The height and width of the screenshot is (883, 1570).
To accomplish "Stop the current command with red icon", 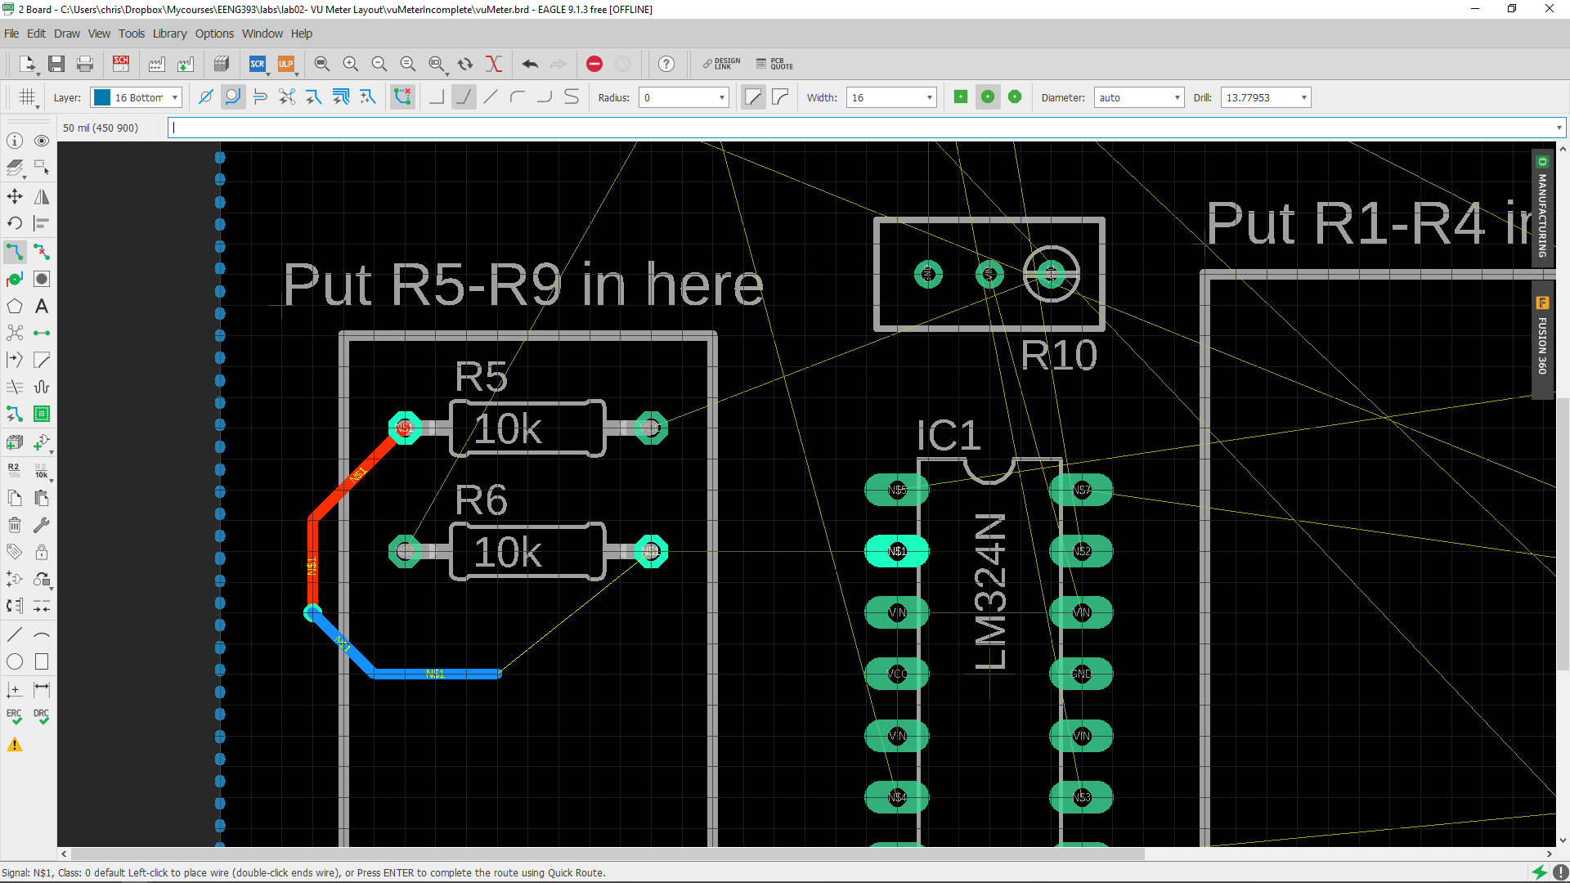I will [x=594, y=64].
